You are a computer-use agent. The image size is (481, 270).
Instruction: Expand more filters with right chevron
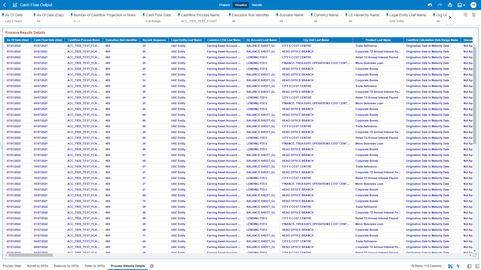pos(450,17)
